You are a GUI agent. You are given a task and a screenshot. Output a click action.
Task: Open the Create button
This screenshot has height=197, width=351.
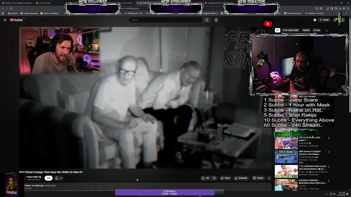(x=324, y=20)
